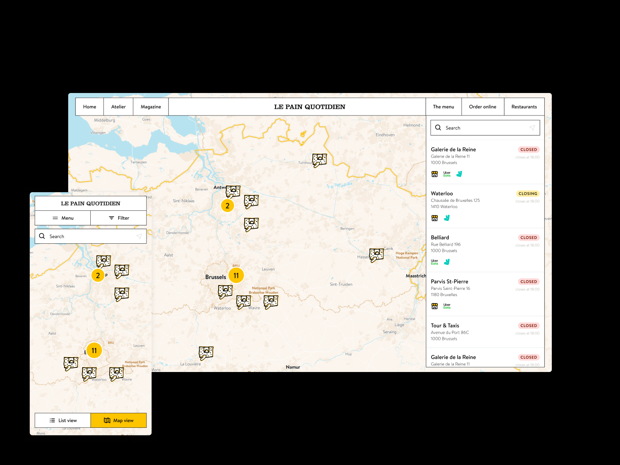
Task: Click the magnifier icon in desktop search
Action: [x=438, y=127]
